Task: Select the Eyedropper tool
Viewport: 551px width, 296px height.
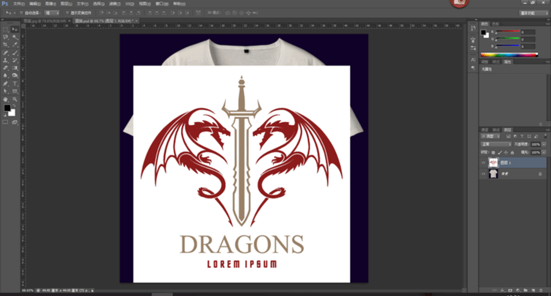Action: tap(15, 45)
